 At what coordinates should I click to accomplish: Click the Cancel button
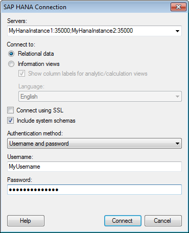(163, 221)
